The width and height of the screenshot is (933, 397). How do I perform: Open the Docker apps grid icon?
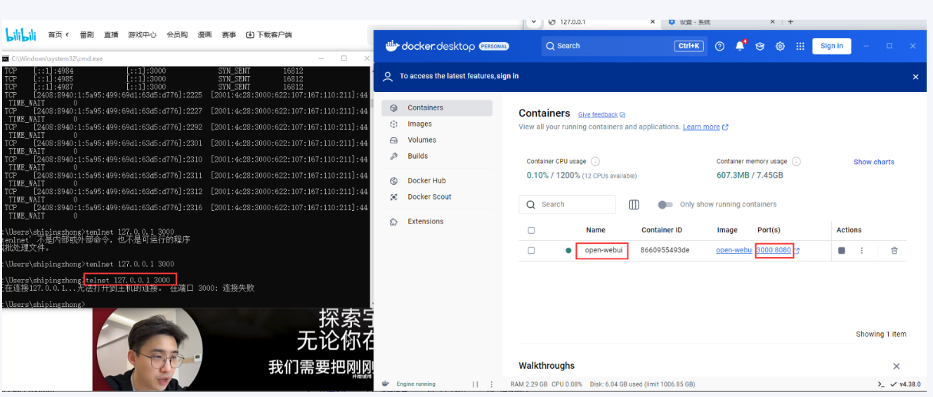coord(800,46)
